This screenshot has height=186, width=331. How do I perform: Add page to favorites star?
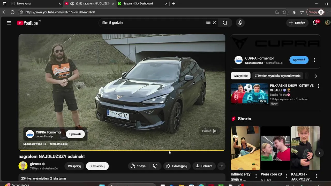coord(284,12)
